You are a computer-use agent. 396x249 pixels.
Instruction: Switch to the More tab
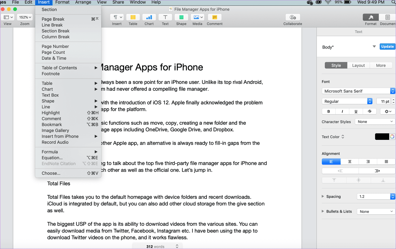(381, 65)
